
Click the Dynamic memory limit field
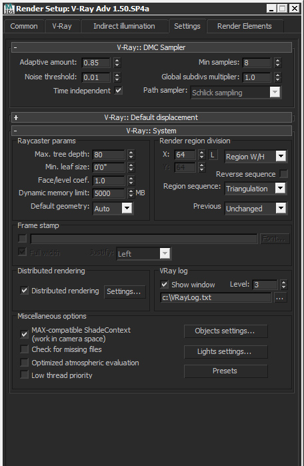click(x=109, y=193)
